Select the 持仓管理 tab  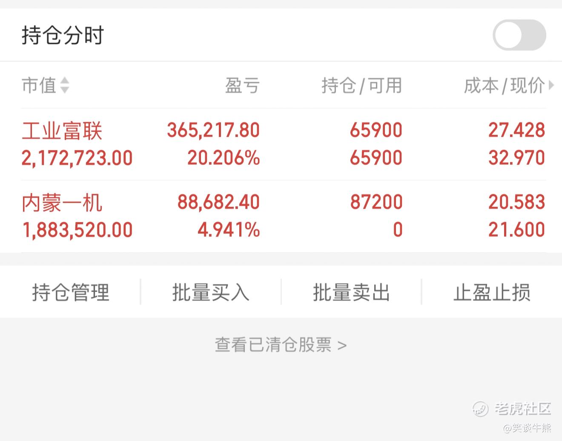[71, 292]
